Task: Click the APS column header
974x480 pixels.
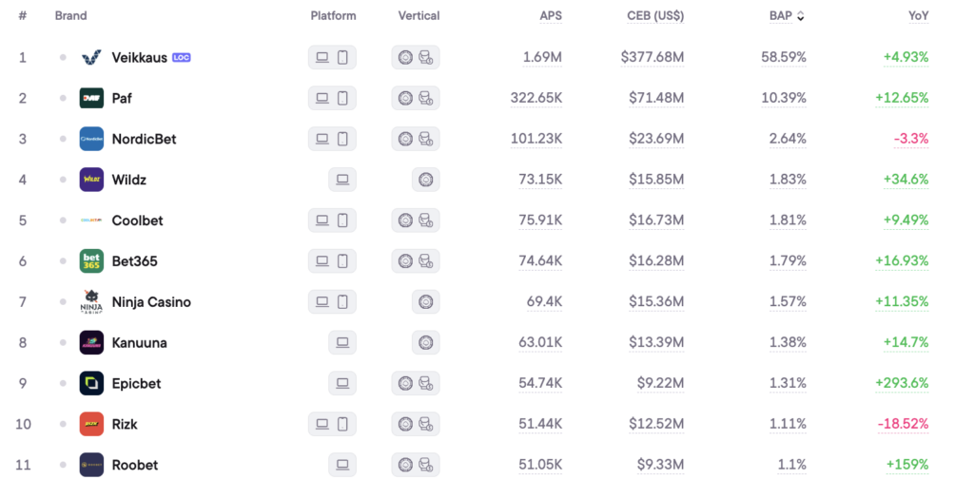Action: [x=551, y=16]
